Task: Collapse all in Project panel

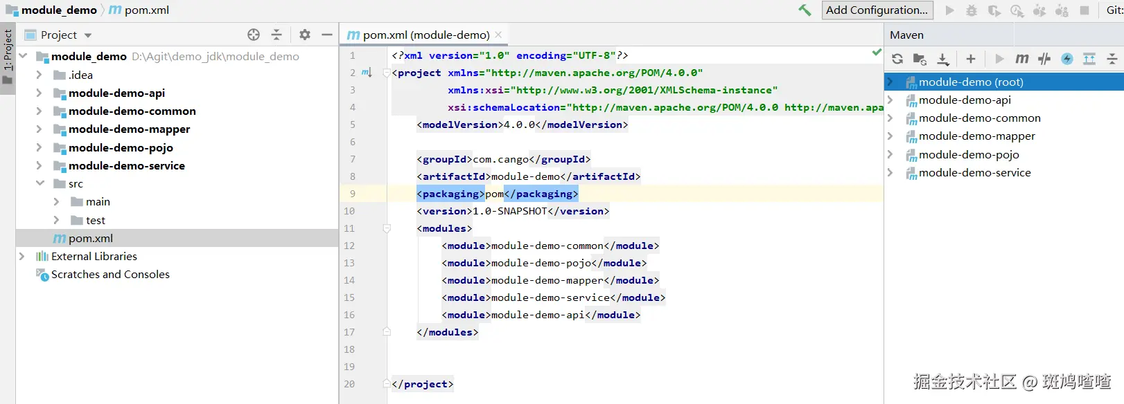Action: [276, 35]
